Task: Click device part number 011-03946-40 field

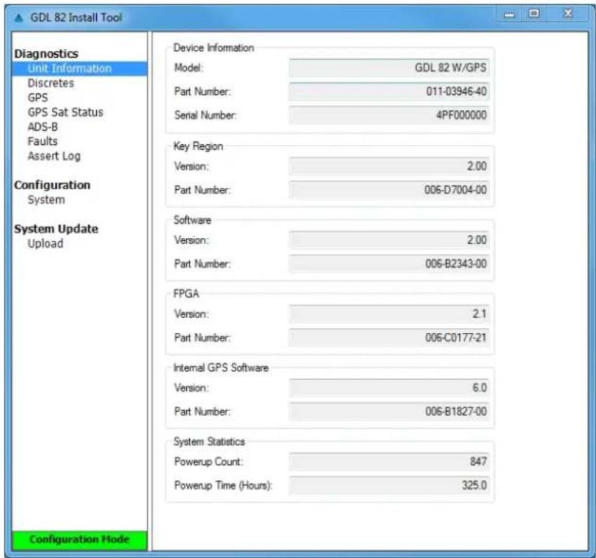Action: coord(389,91)
